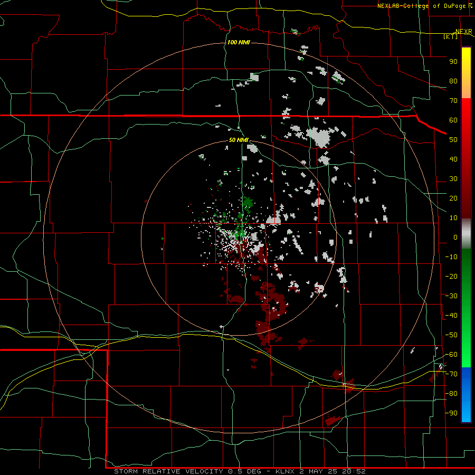Click the "50 NMI" range ring label
This screenshot has height=475, width=475.
point(239,140)
